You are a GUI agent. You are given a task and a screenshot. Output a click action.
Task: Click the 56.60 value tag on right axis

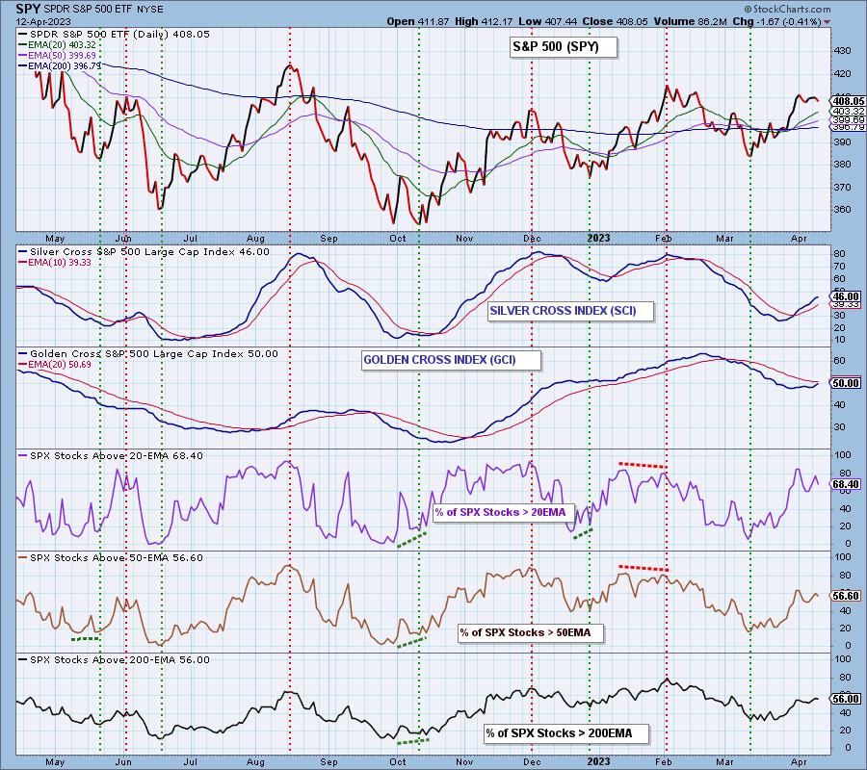847,596
